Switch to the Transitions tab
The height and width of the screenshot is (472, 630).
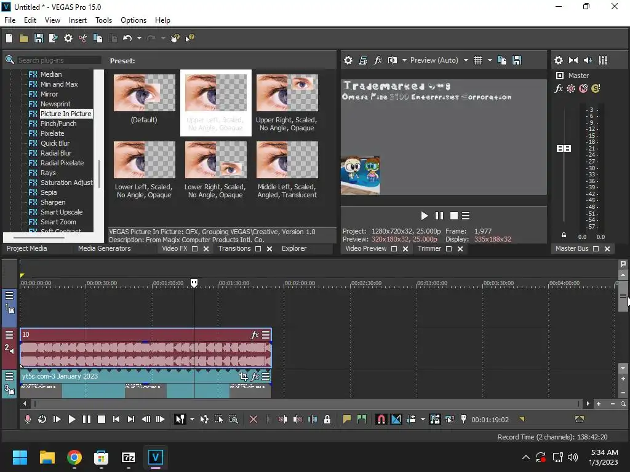click(234, 248)
